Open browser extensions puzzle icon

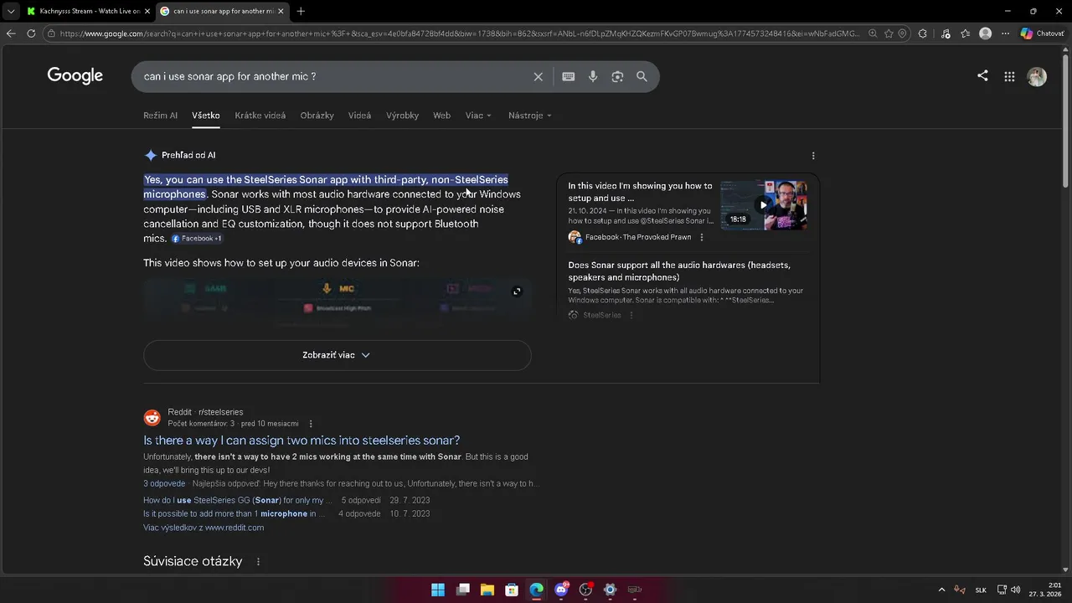tap(923, 33)
